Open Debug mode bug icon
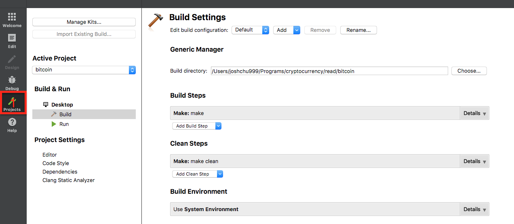The width and height of the screenshot is (514, 224). [12, 80]
